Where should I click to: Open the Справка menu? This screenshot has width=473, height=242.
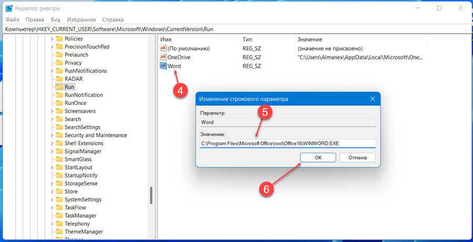[113, 19]
